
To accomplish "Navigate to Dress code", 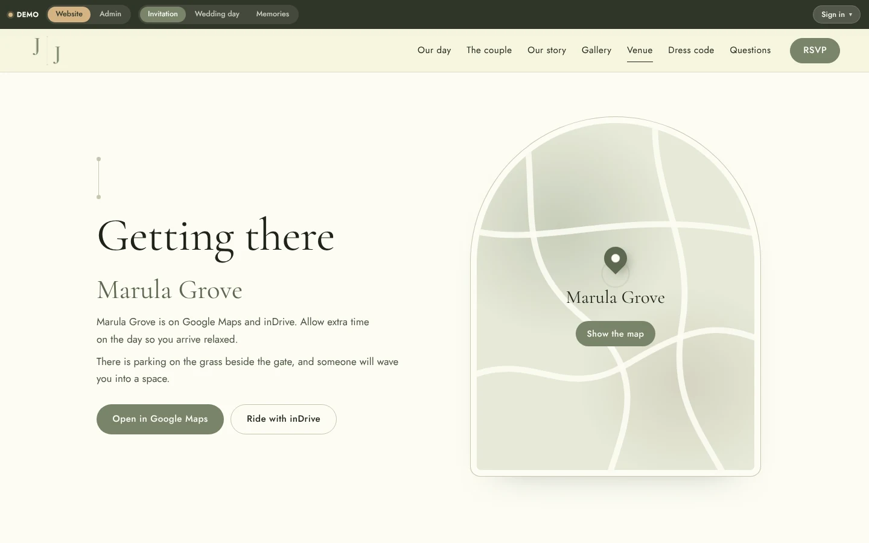I will (691, 50).
